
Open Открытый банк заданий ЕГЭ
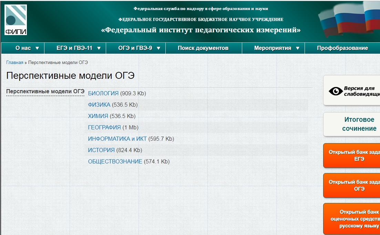coord(352,156)
